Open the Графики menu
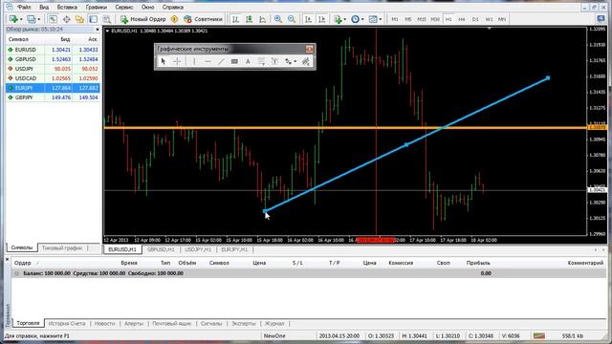 click(x=96, y=7)
